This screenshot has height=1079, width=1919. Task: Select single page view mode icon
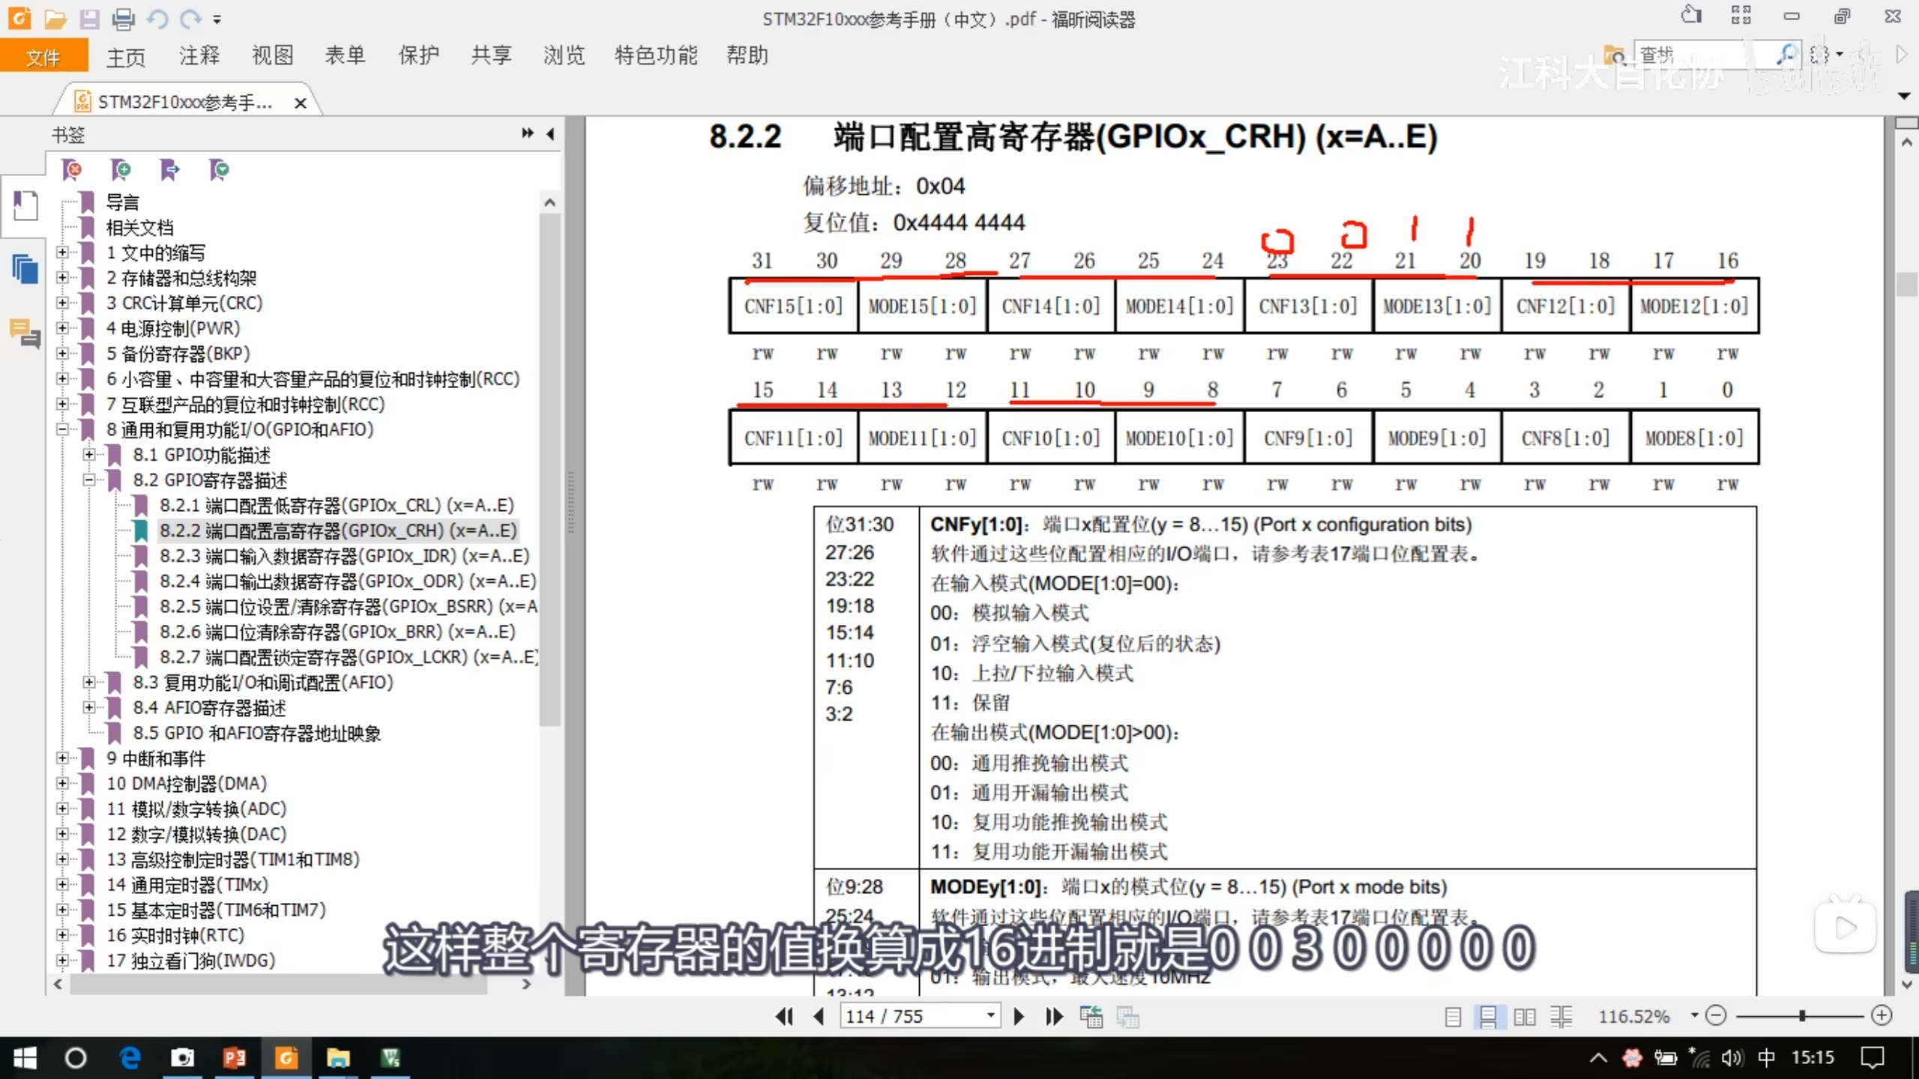click(1452, 1017)
